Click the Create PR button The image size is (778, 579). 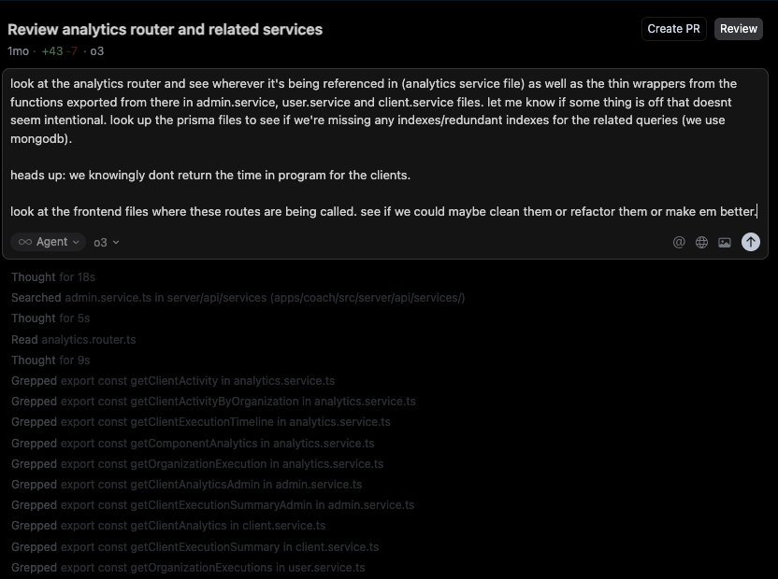click(673, 28)
